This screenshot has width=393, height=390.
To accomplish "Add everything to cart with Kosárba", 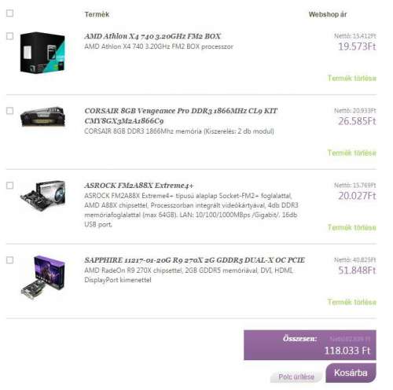I will pos(351,373).
